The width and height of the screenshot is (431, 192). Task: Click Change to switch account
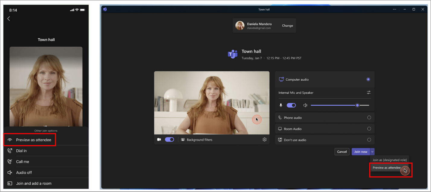pos(287,26)
